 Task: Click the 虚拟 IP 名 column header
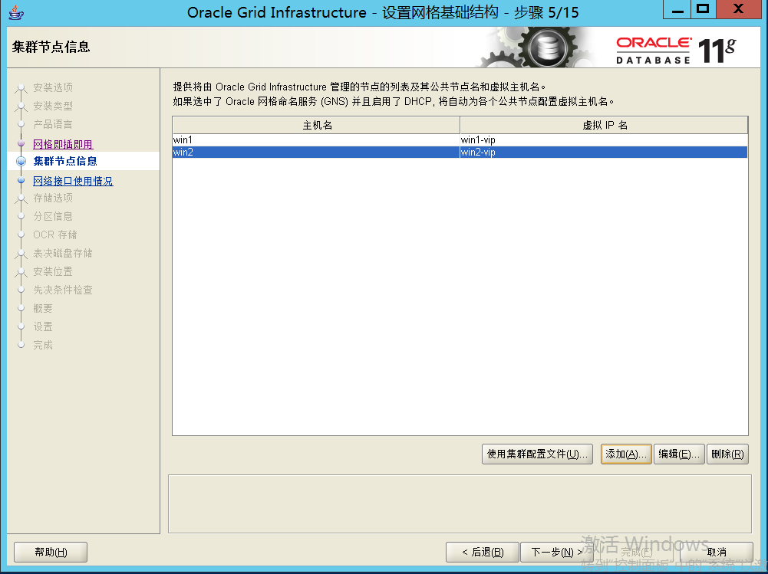pos(604,125)
